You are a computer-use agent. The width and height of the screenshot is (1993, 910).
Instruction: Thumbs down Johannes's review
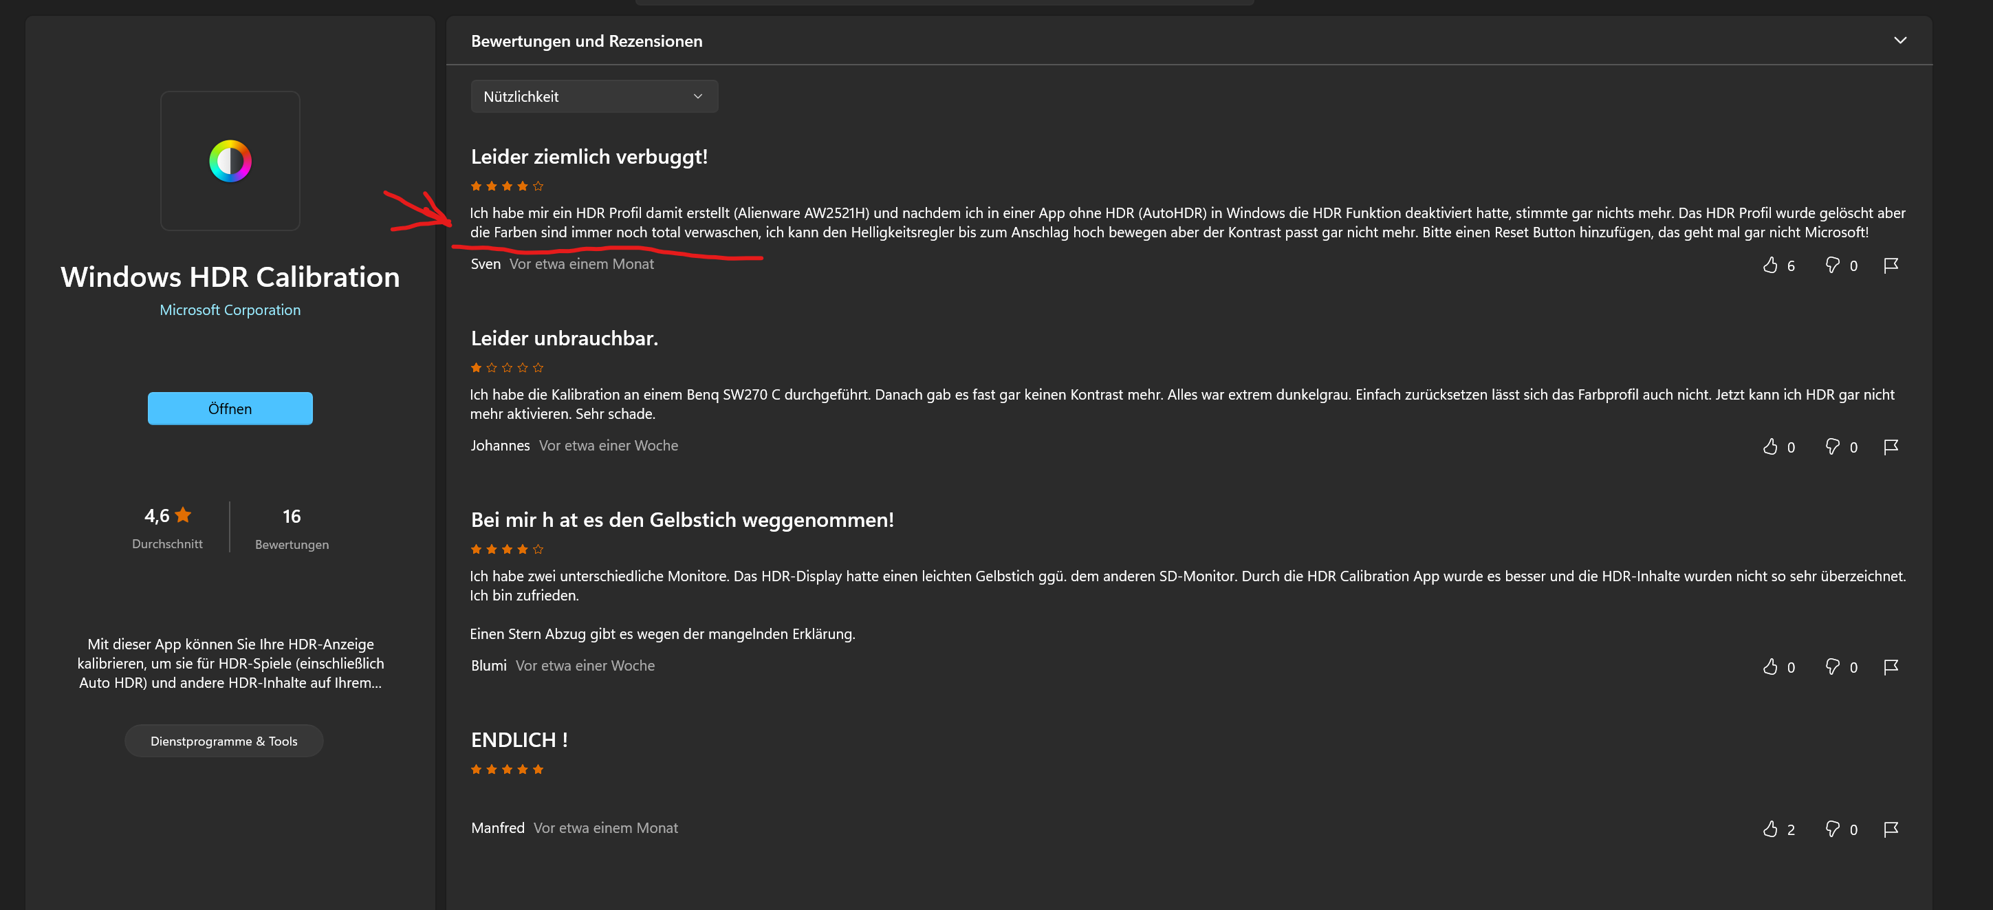coord(1832,446)
